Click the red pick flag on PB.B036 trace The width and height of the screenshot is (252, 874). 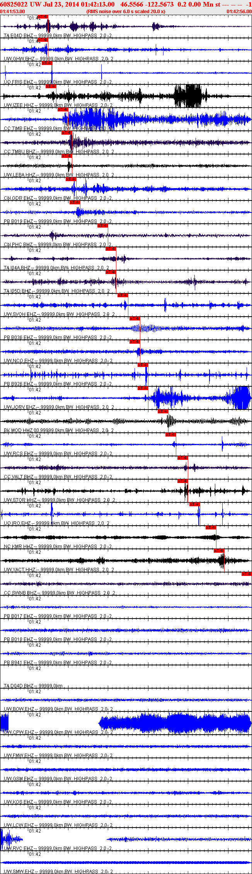135,319
